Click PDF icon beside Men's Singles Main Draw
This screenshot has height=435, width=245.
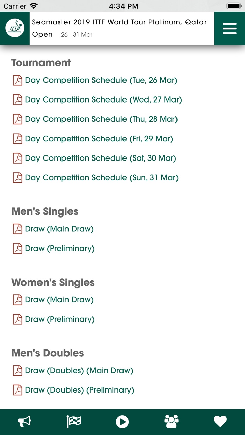18,229
